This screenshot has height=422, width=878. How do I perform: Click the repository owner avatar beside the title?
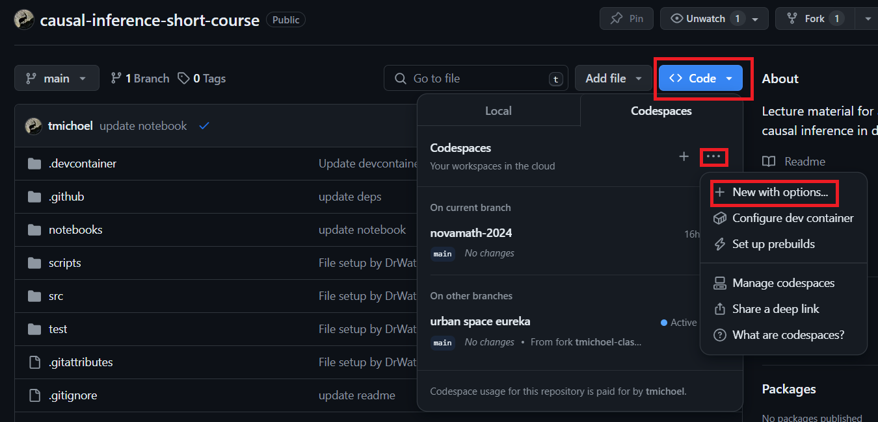tap(24, 19)
